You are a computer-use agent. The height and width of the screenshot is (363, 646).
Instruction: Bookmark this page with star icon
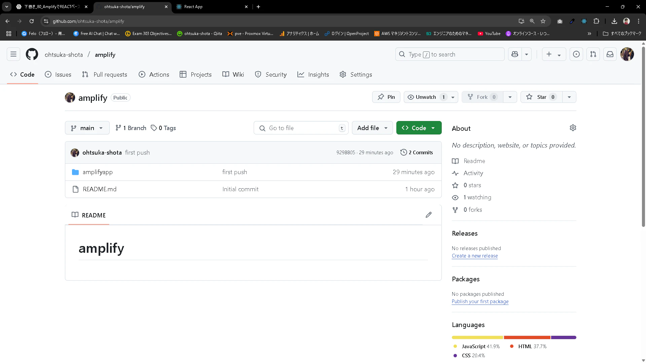(x=543, y=21)
